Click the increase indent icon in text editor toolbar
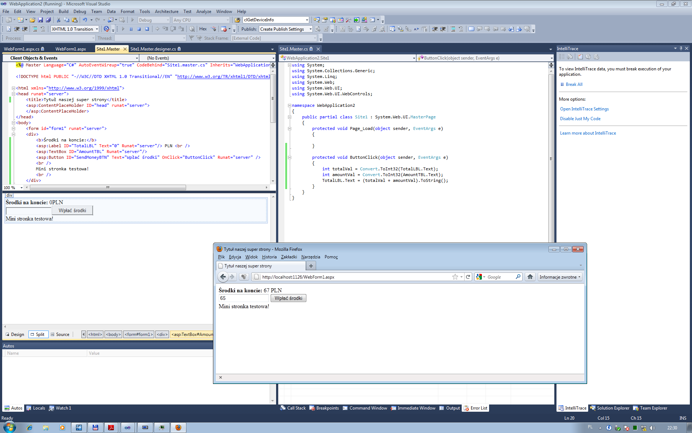Image resolution: width=692 pixels, height=433 pixels. [x=443, y=29]
